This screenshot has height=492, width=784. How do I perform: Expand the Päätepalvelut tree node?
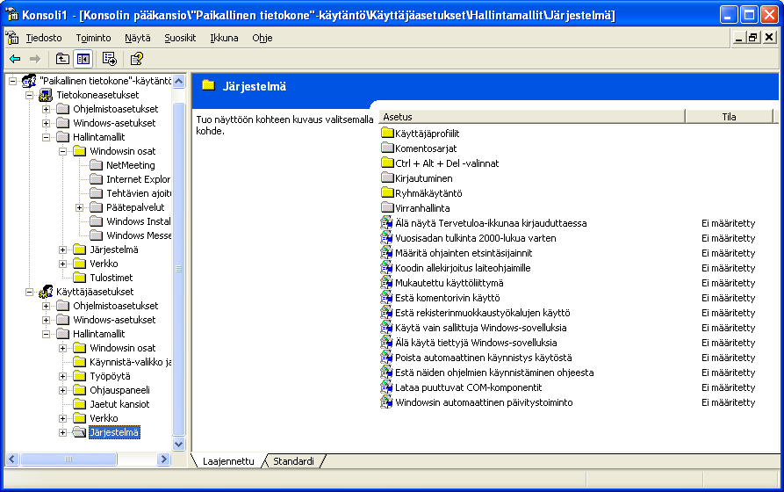(80, 207)
